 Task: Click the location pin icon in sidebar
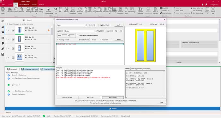tap(3, 43)
